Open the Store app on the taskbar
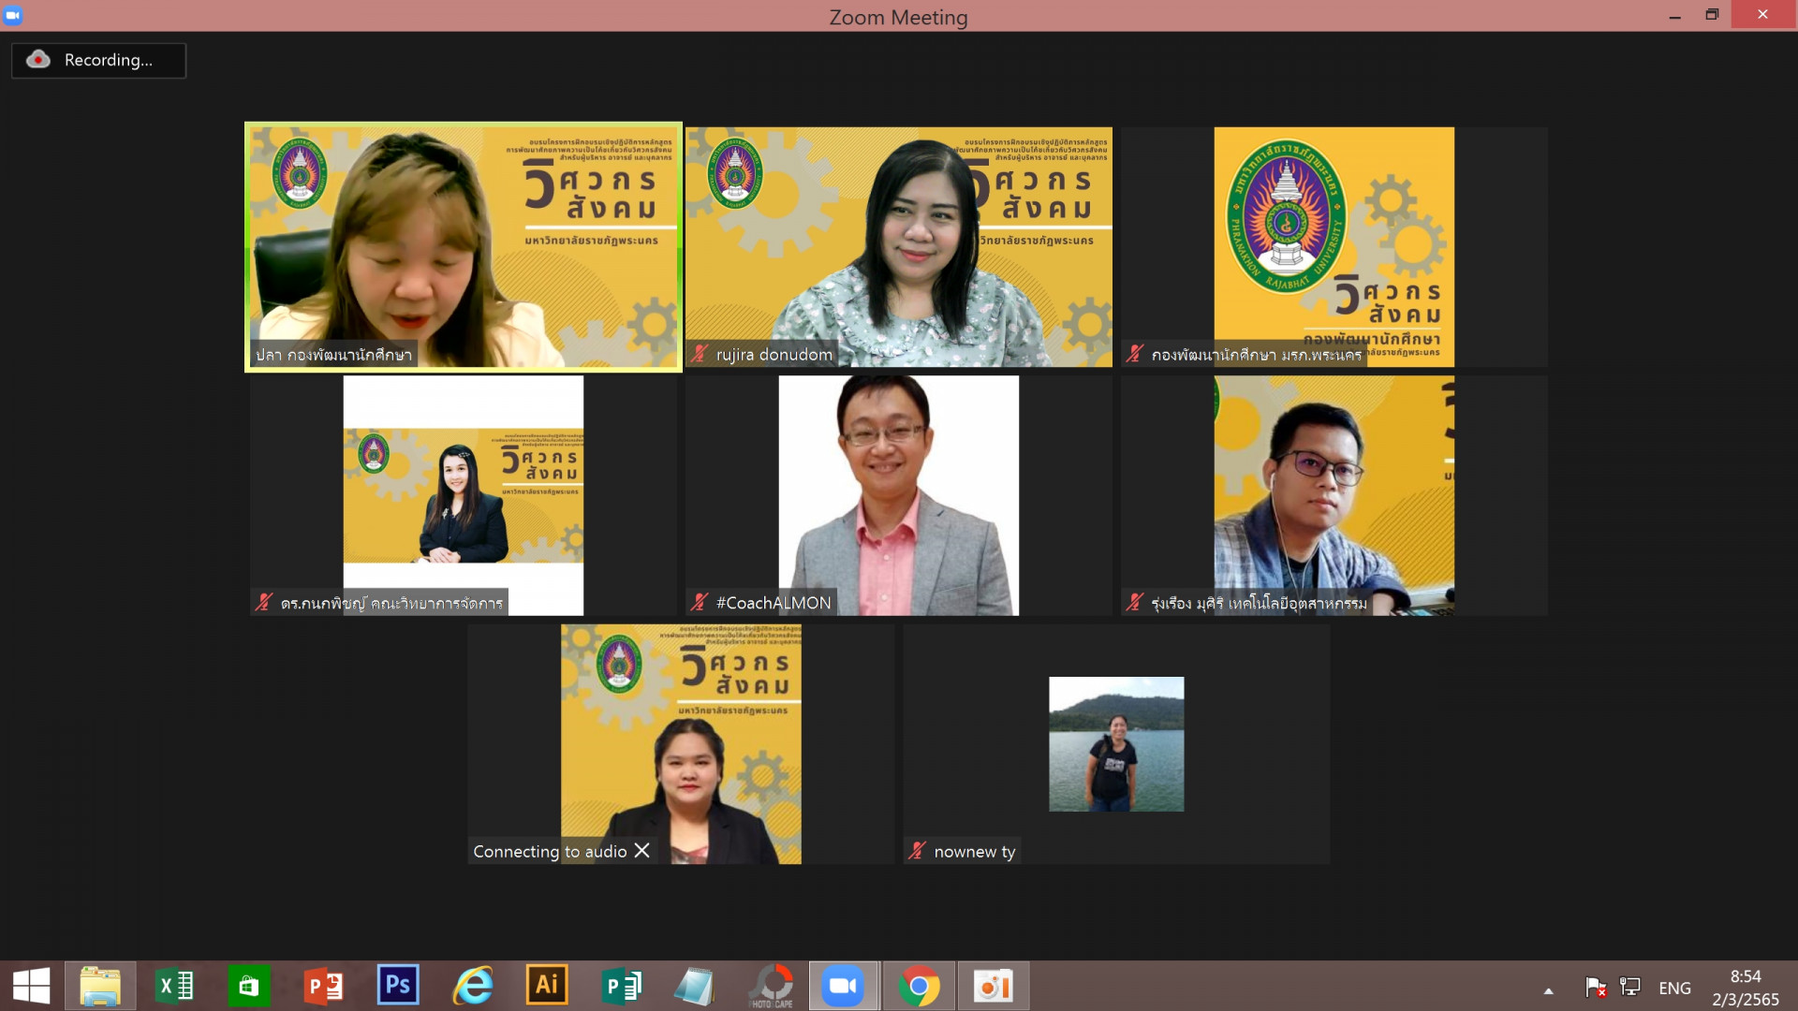Viewport: 1798px width, 1011px height. tap(248, 986)
